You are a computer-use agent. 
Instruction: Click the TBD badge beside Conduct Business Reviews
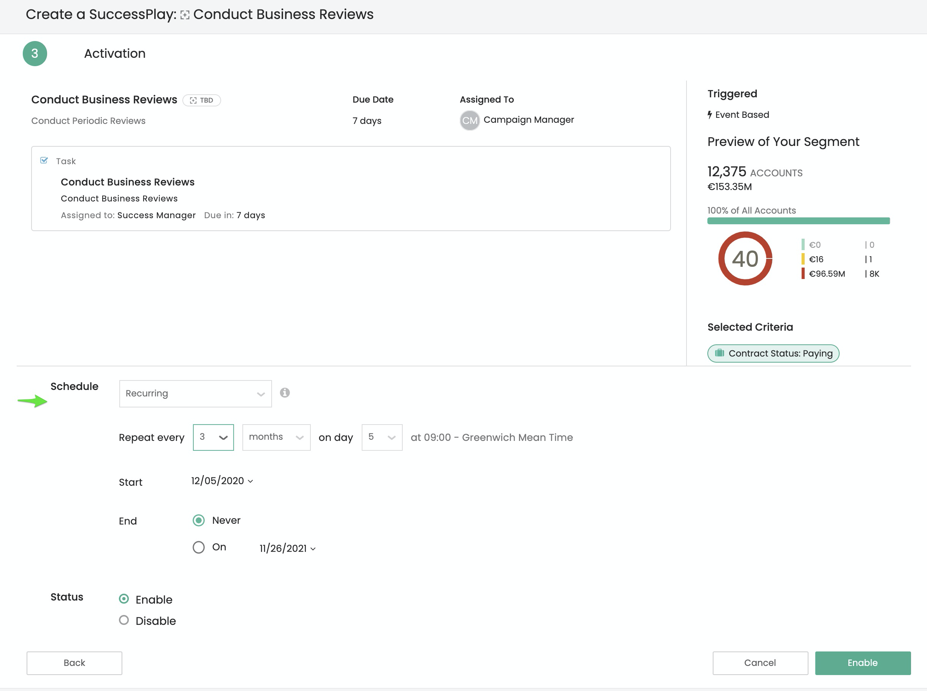click(201, 100)
